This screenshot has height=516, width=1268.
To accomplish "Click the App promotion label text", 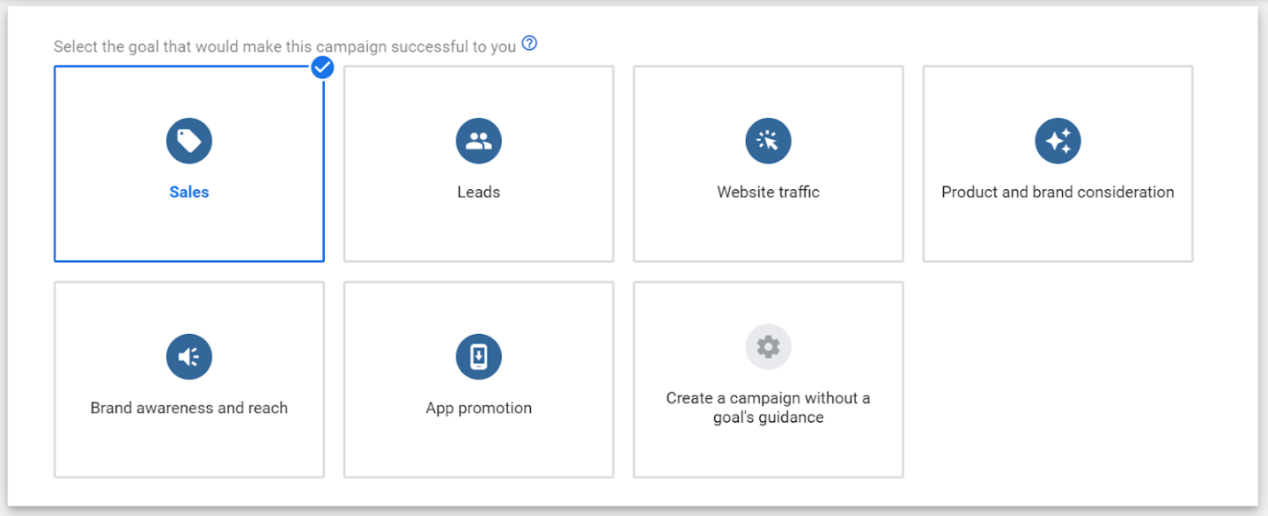I will [x=479, y=408].
